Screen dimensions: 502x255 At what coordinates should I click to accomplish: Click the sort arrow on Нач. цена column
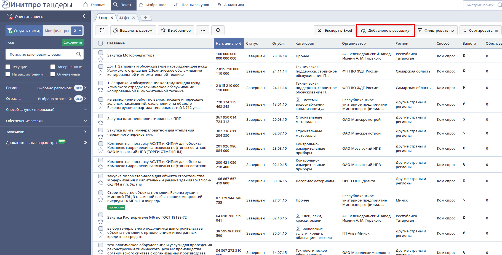point(241,43)
